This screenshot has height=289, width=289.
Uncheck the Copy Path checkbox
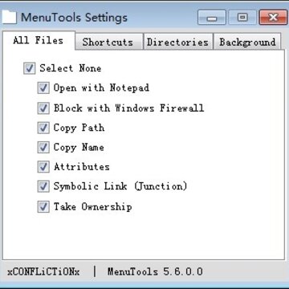point(43,128)
